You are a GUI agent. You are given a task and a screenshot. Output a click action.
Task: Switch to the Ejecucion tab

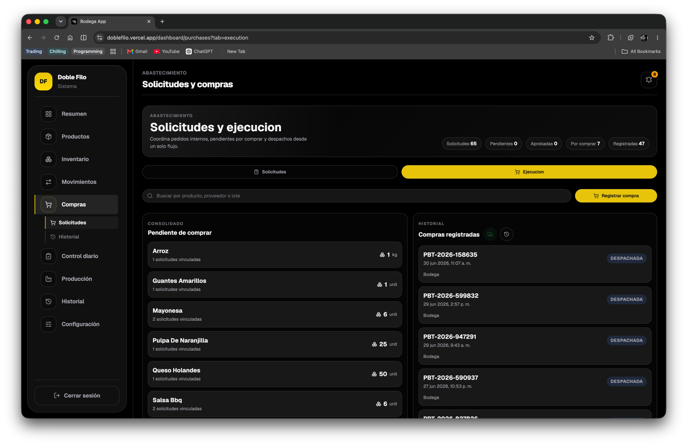click(x=529, y=172)
